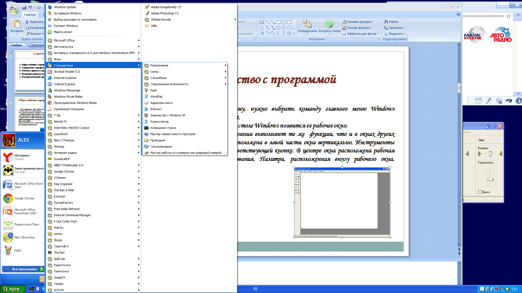The image size is (522, 293).
Task: Switch to the Главная ribbon tab
Action: pyautogui.click(x=30, y=15)
